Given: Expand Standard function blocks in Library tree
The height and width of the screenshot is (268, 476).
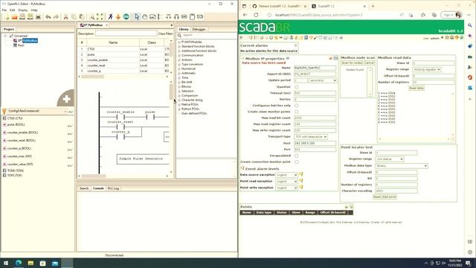Looking at the screenshot, I should click(x=179, y=46).
